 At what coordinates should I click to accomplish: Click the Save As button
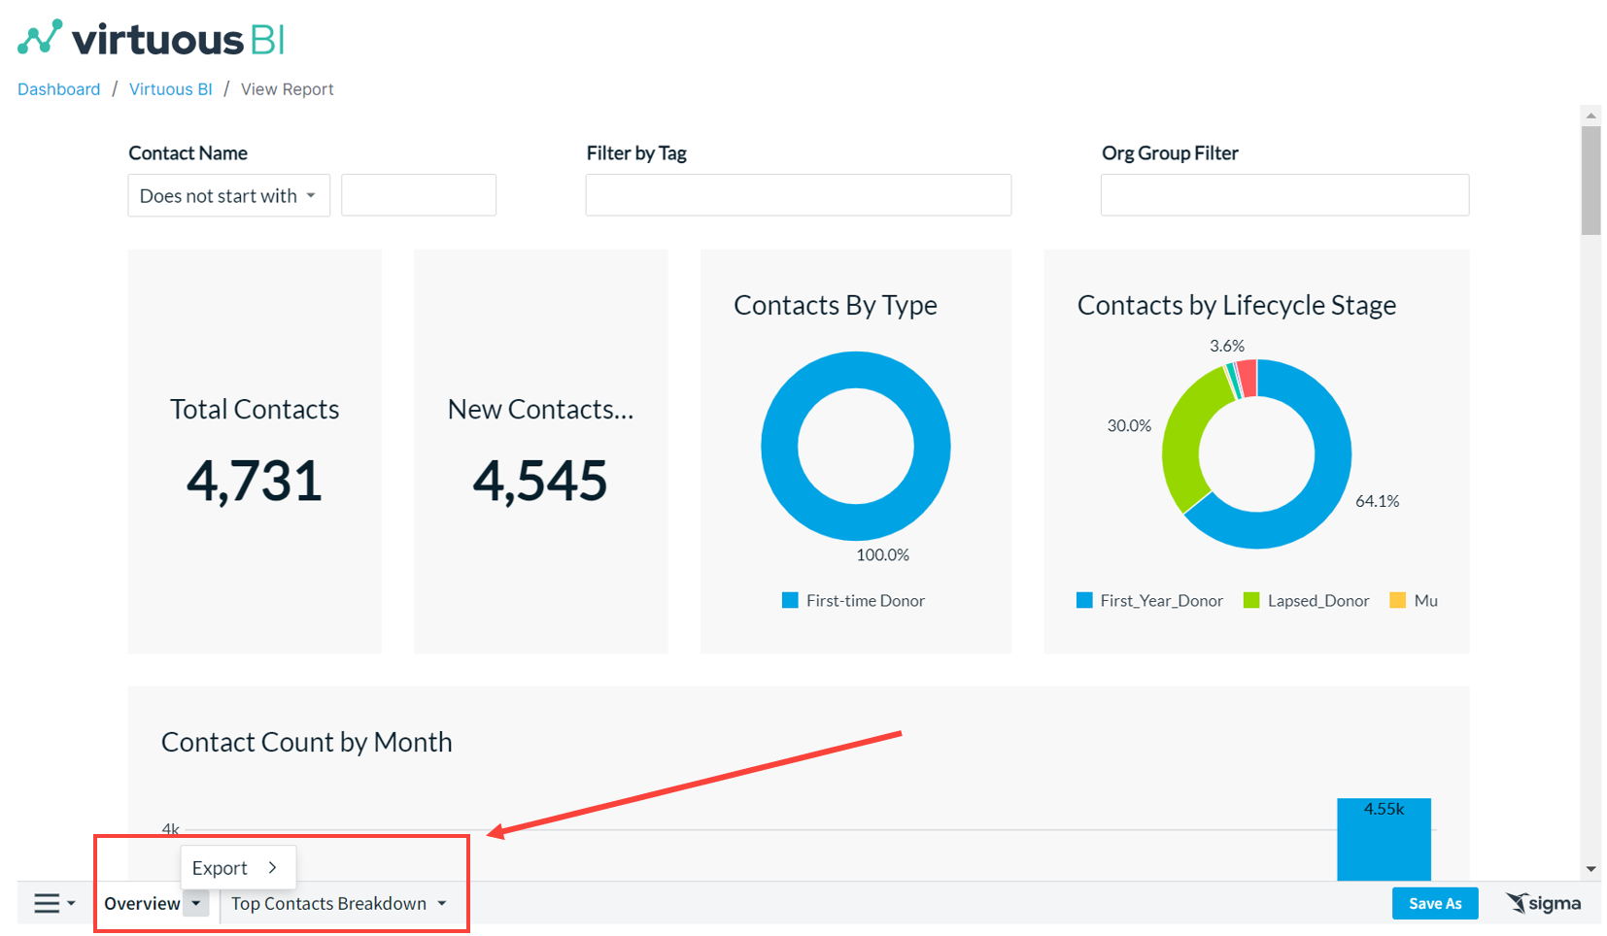pyautogui.click(x=1435, y=903)
